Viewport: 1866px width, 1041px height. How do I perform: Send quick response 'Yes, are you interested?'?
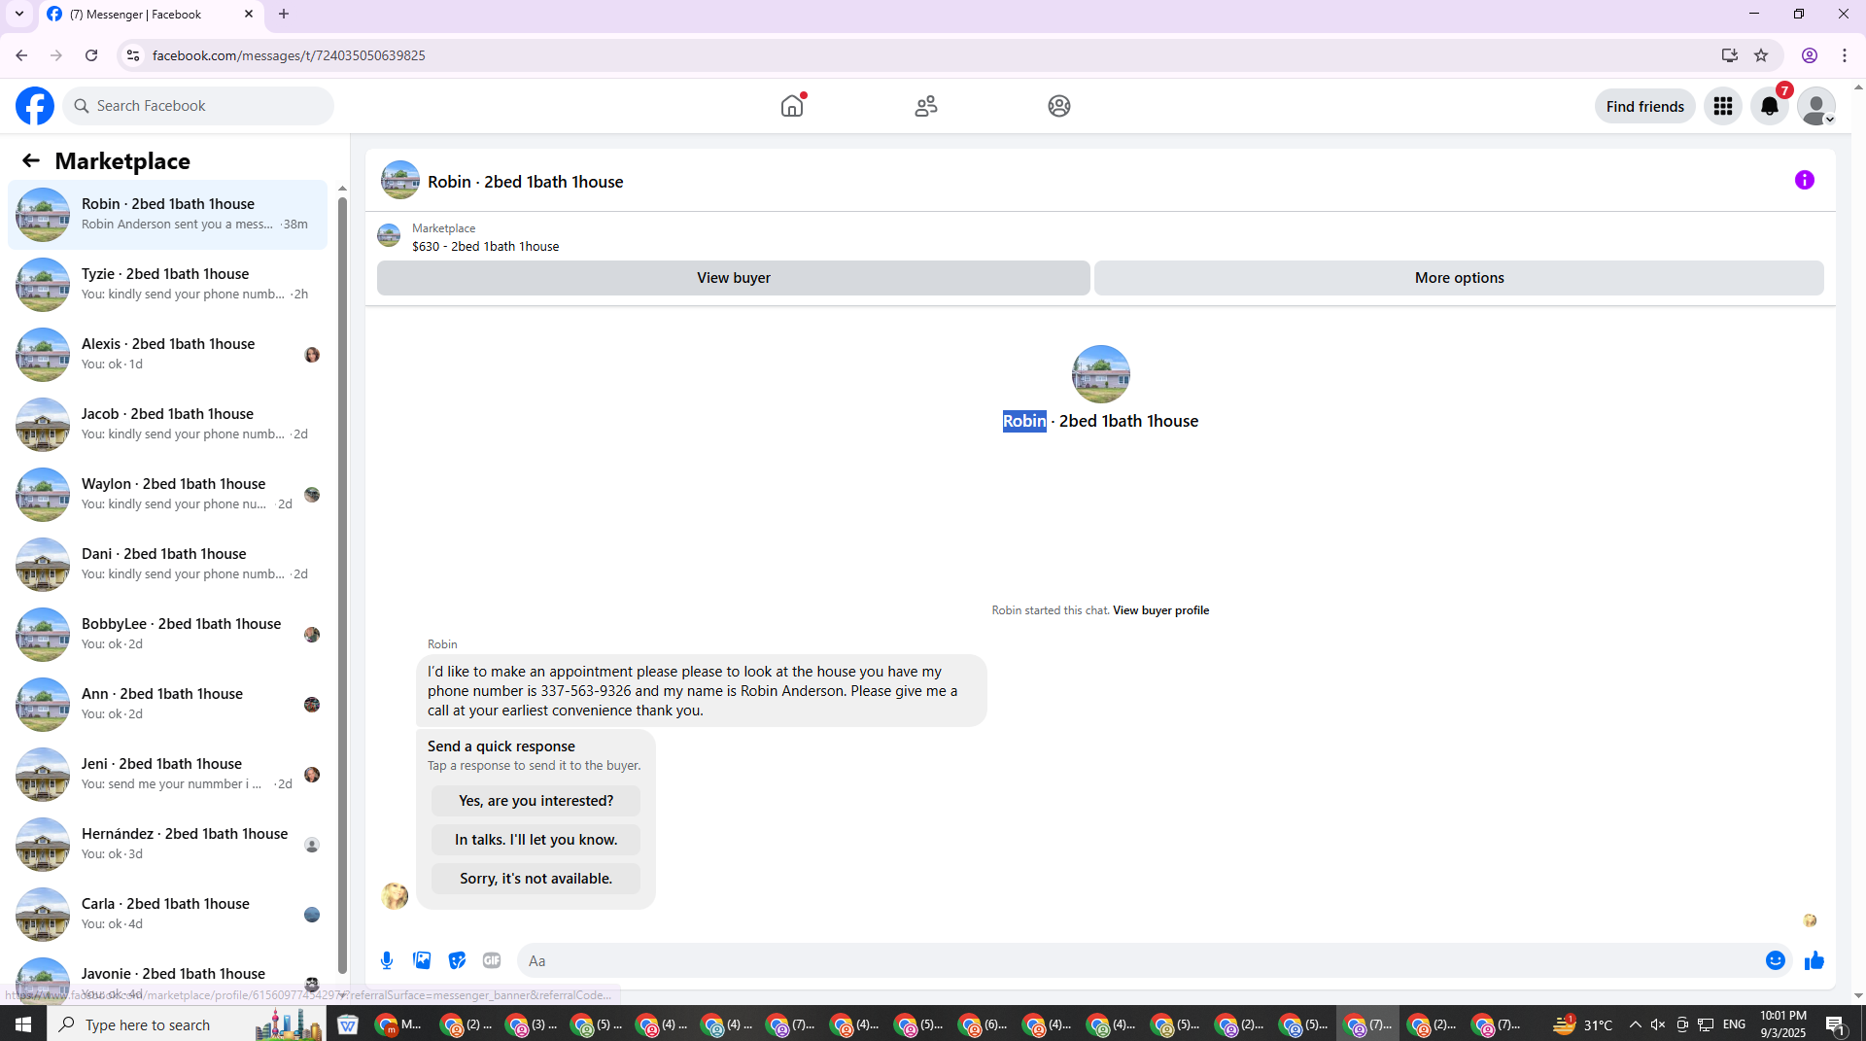[536, 801]
